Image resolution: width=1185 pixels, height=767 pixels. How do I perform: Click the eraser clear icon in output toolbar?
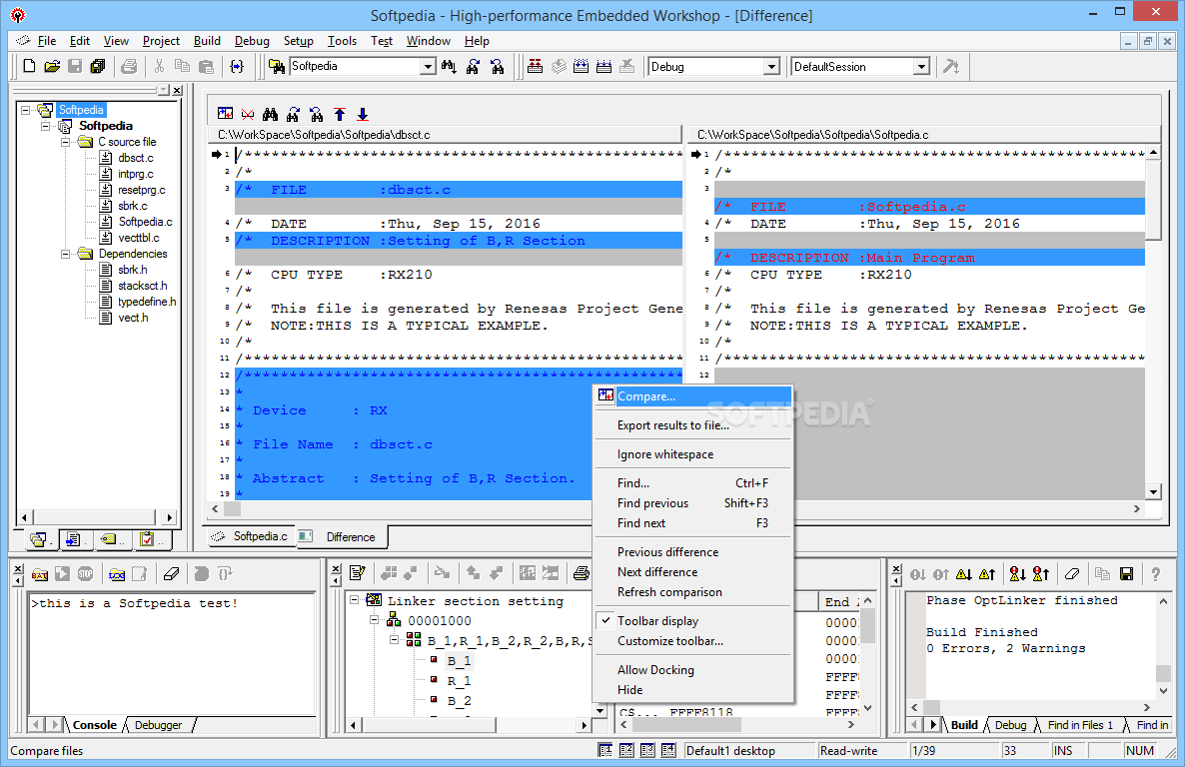click(x=1072, y=574)
